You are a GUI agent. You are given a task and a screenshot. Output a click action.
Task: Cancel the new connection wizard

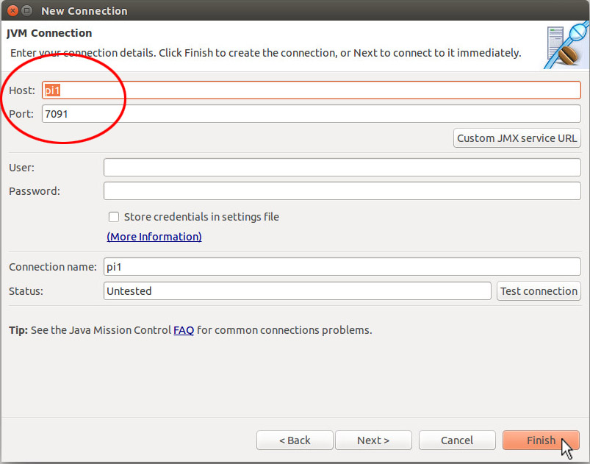457,440
